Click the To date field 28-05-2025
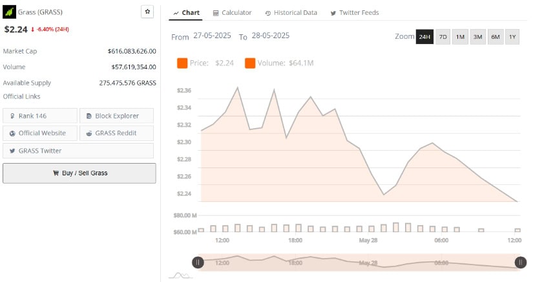 pyautogui.click(x=271, y=36)
